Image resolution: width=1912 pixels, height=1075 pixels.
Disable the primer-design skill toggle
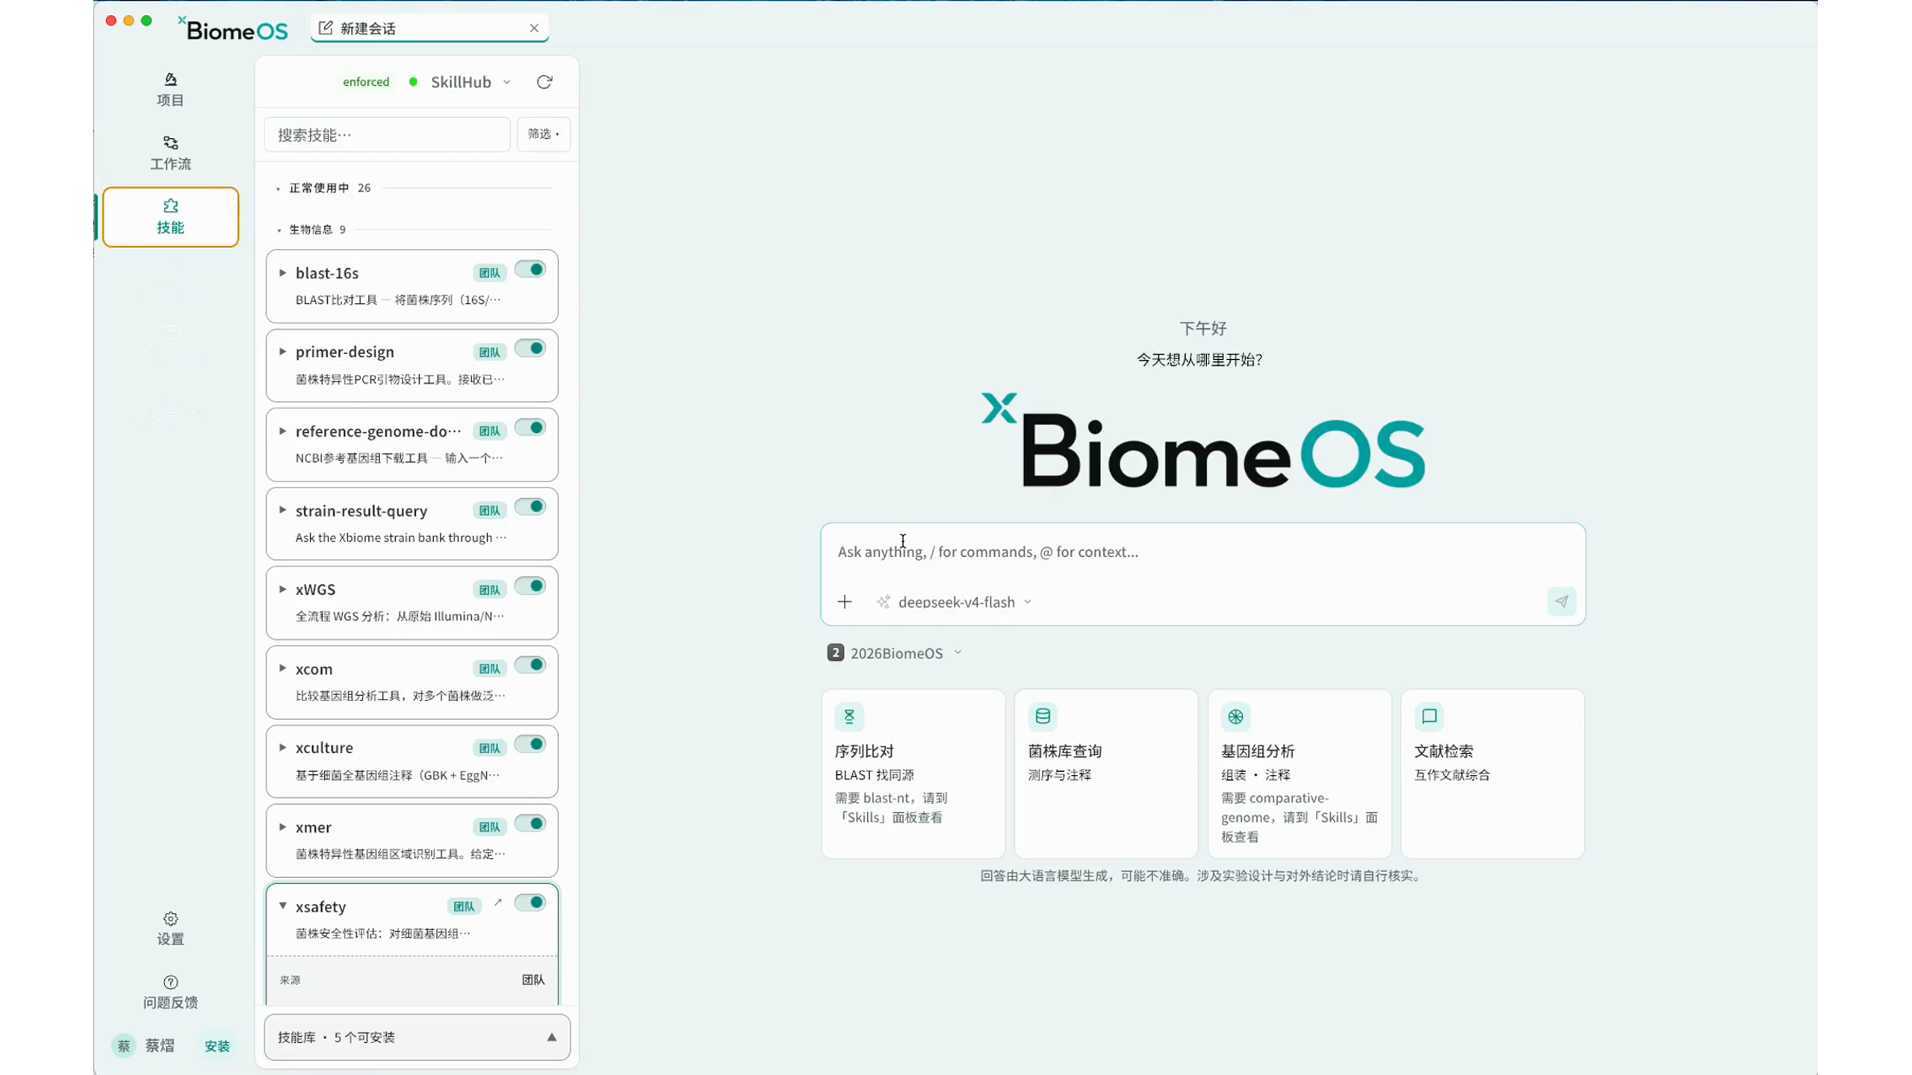click(x=530, y=349)
